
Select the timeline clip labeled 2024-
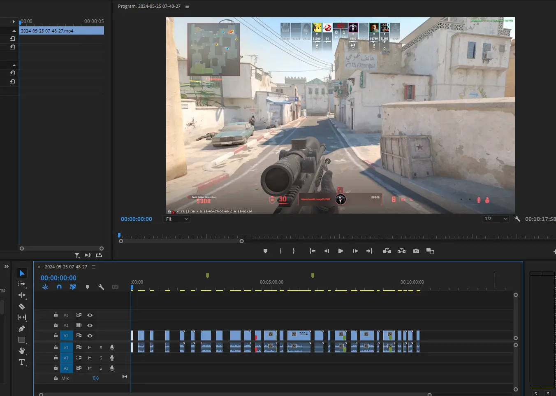pyautogui.click(x=299, y=335)
